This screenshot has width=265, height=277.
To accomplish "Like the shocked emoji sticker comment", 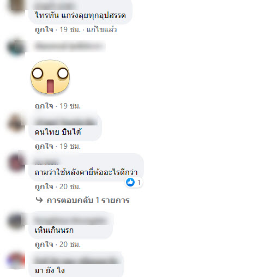I will pyautogui.click(x=44, y=106).
